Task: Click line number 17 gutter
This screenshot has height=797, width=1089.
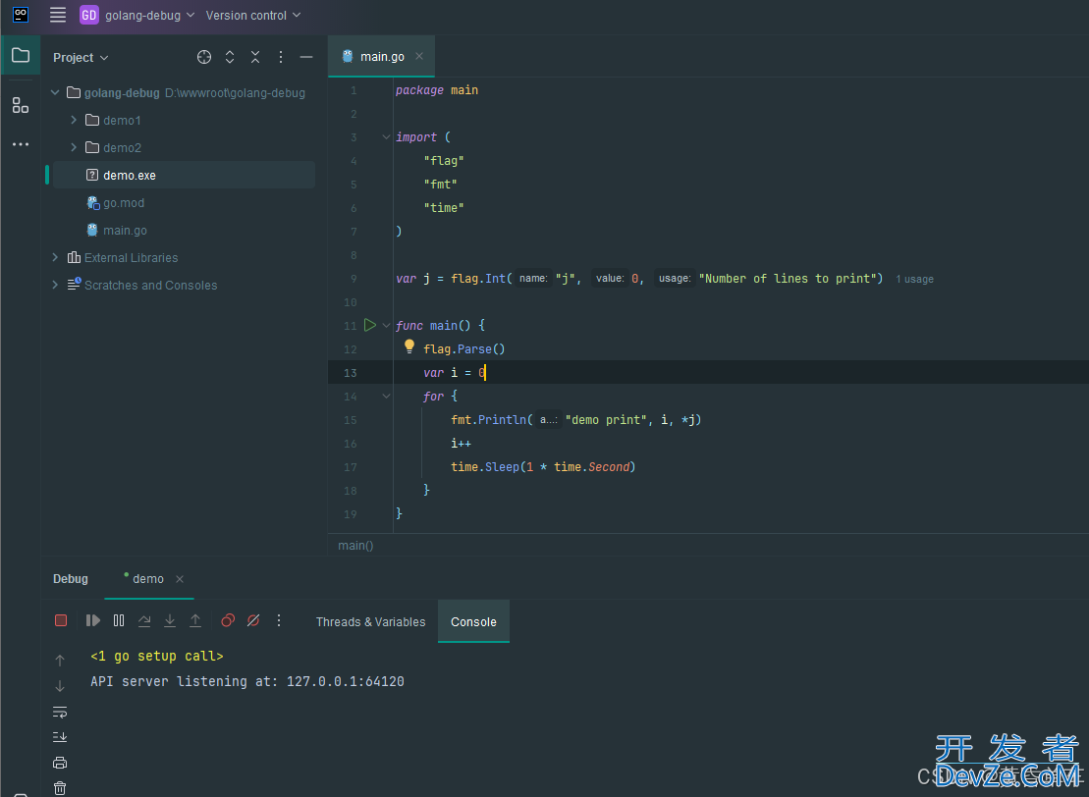Action: 351,467
